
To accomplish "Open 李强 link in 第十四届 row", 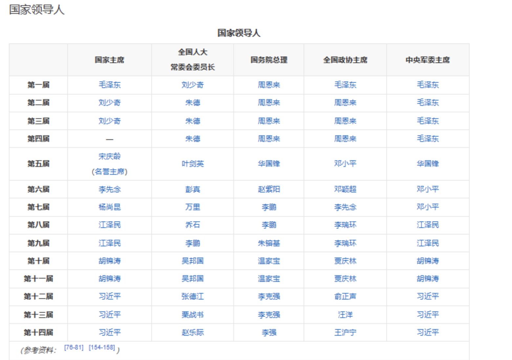I will point(269,332).
